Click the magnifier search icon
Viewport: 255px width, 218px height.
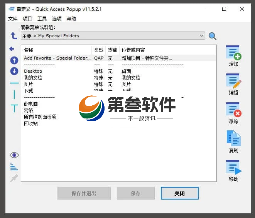click(213, 36)
